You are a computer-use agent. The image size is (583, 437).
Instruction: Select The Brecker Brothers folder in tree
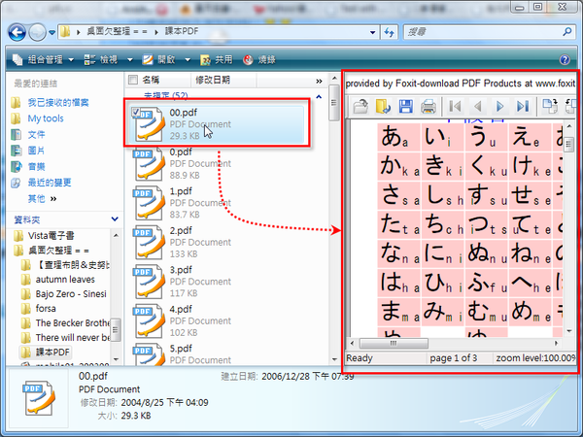pos(73,323)
